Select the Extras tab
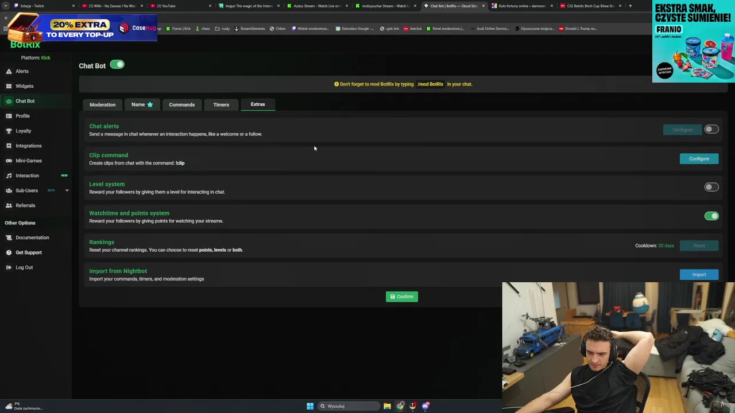The image size is (735, 413). tap(258, 104)
